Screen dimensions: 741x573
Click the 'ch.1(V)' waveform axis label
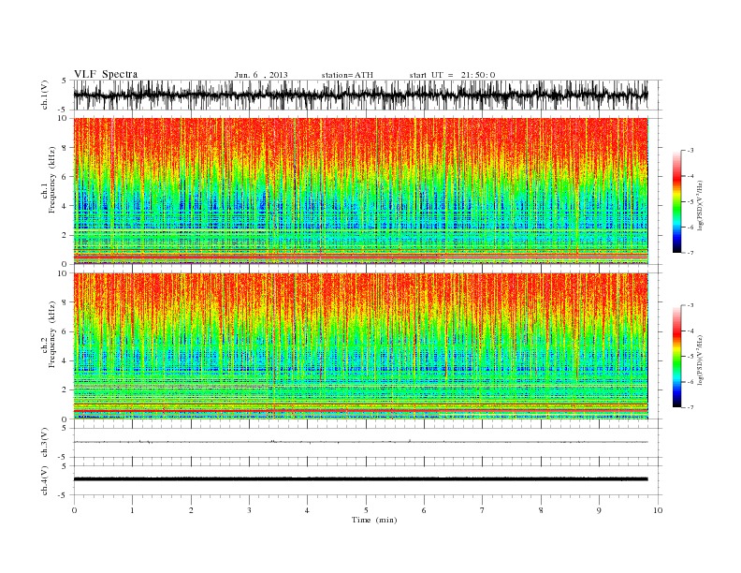(x=44, y=95)
